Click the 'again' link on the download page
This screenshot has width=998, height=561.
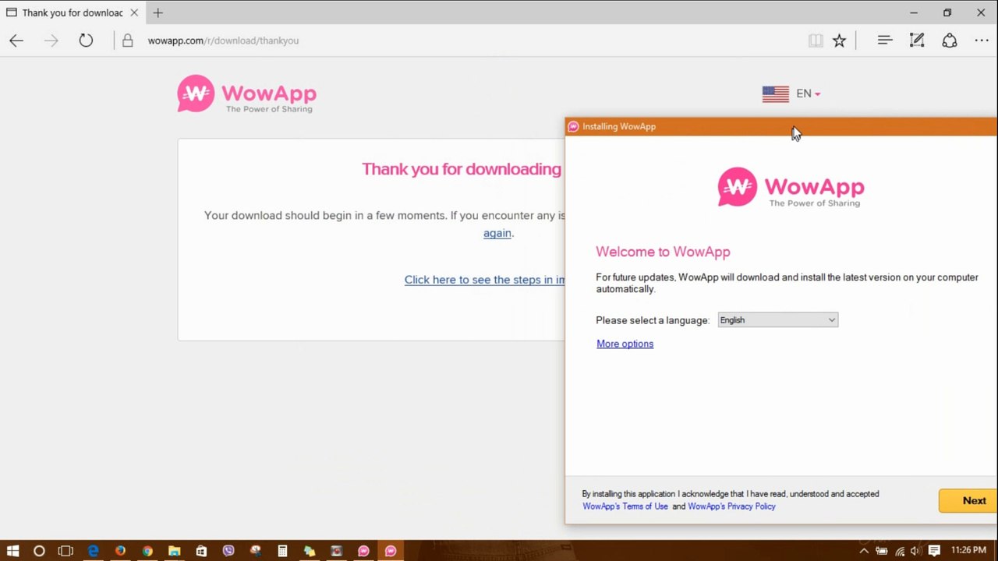[497, 233]
